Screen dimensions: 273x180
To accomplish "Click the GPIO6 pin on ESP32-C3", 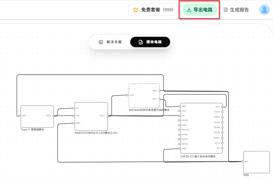I will (x=222, y=127).
